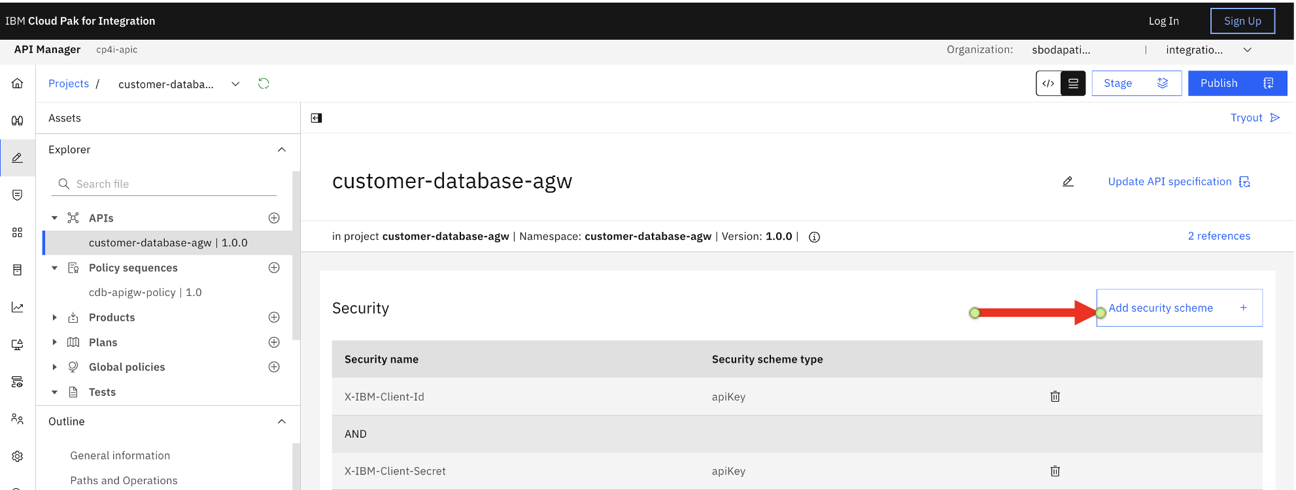Viewport: 1296px width, 490px height.
Task: Collapse the Explorer section
Action: click(282, 150)
